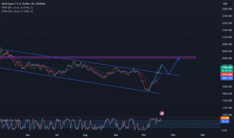Click the 2000.000 price axis label

pyautogui.click(x=227, y=58)
